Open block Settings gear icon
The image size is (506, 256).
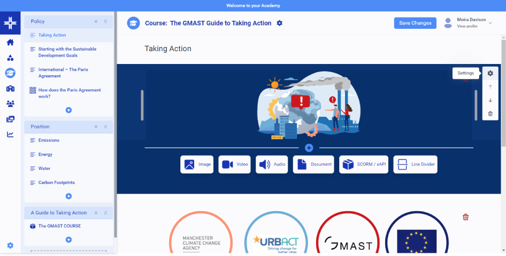(x=490, y=74)
